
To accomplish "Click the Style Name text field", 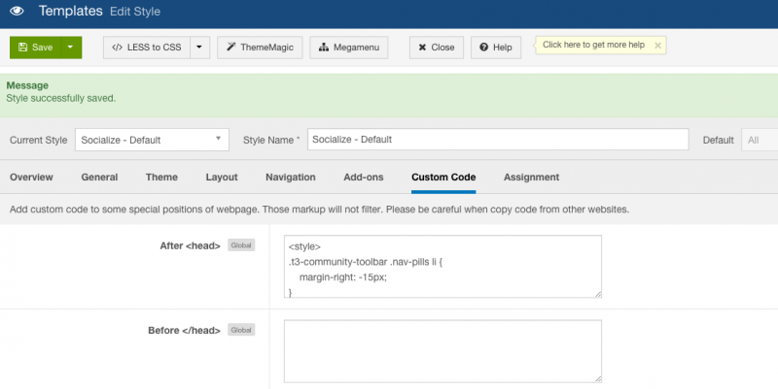I will point(498,140).
